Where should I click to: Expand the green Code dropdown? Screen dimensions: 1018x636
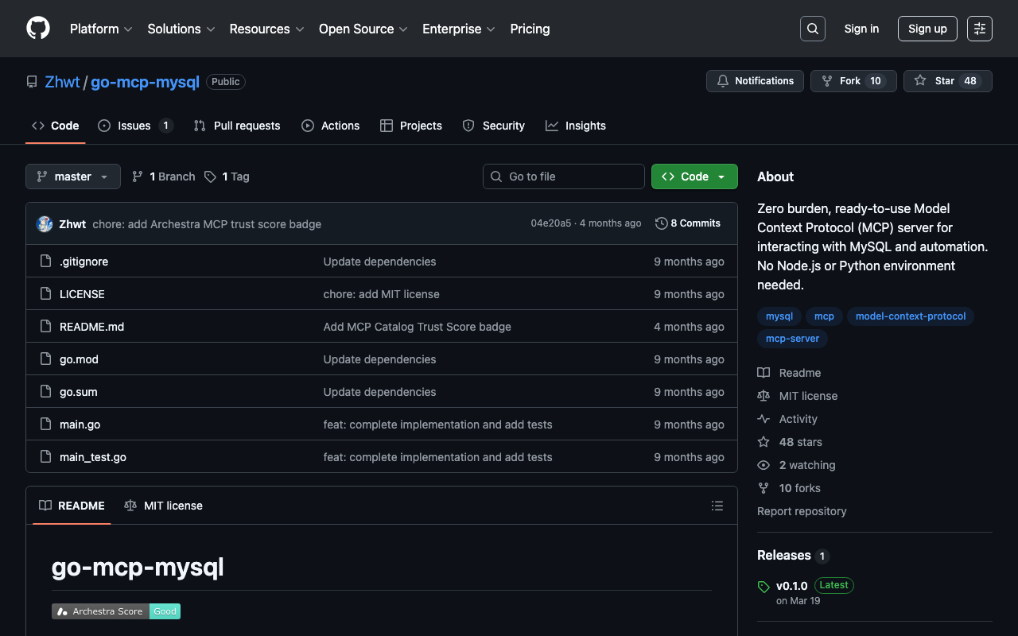click(x=694, y=176)
